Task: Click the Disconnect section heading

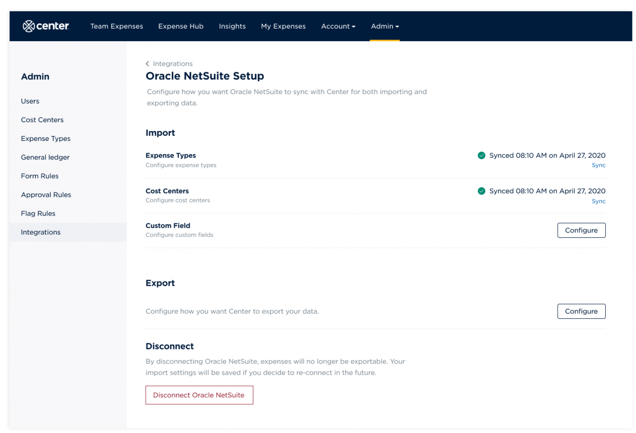Action: click(x=170, y=346)
